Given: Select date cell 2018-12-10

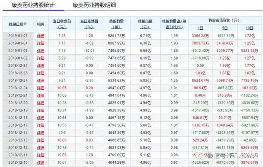Looking at the screenshot, I should click(18, 162).
